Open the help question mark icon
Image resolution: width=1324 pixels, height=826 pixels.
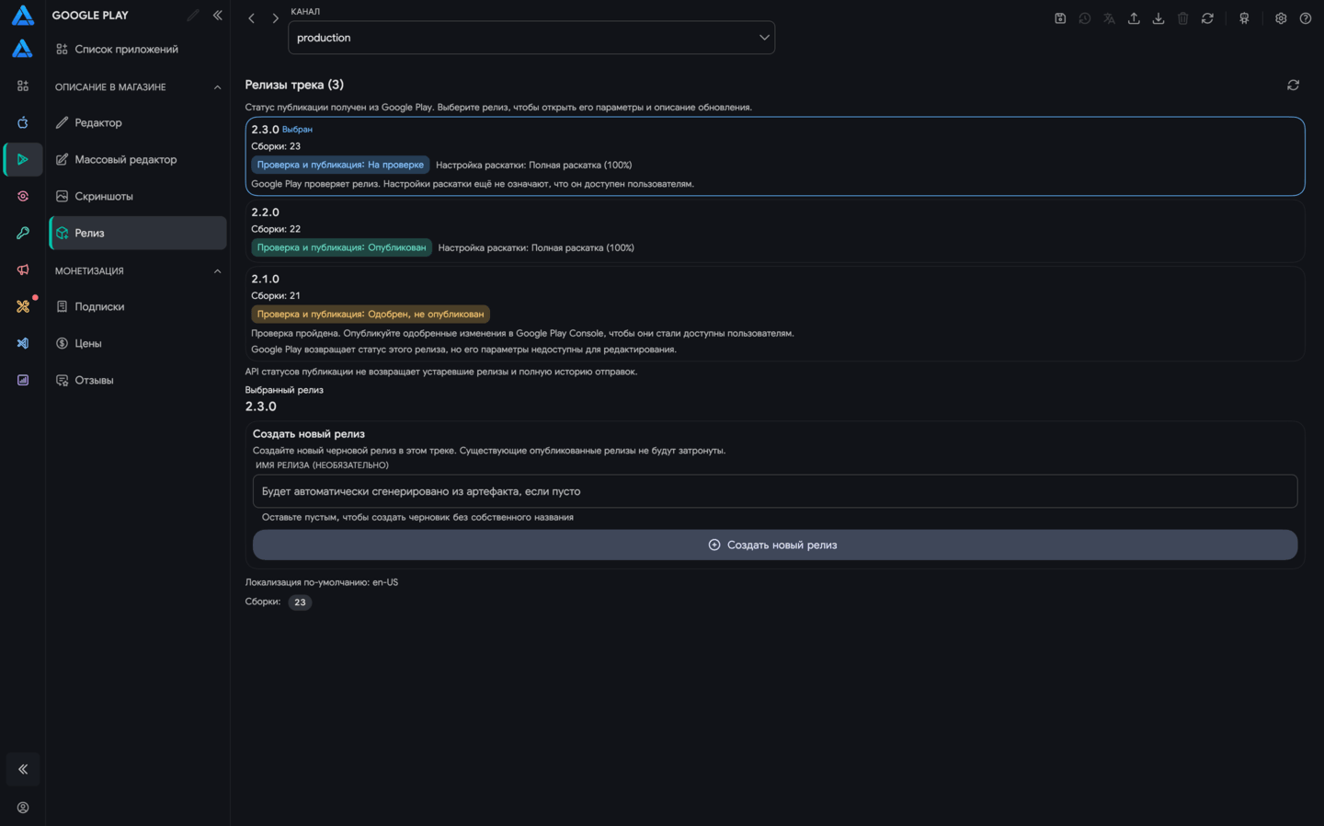tap(1306, 18)
